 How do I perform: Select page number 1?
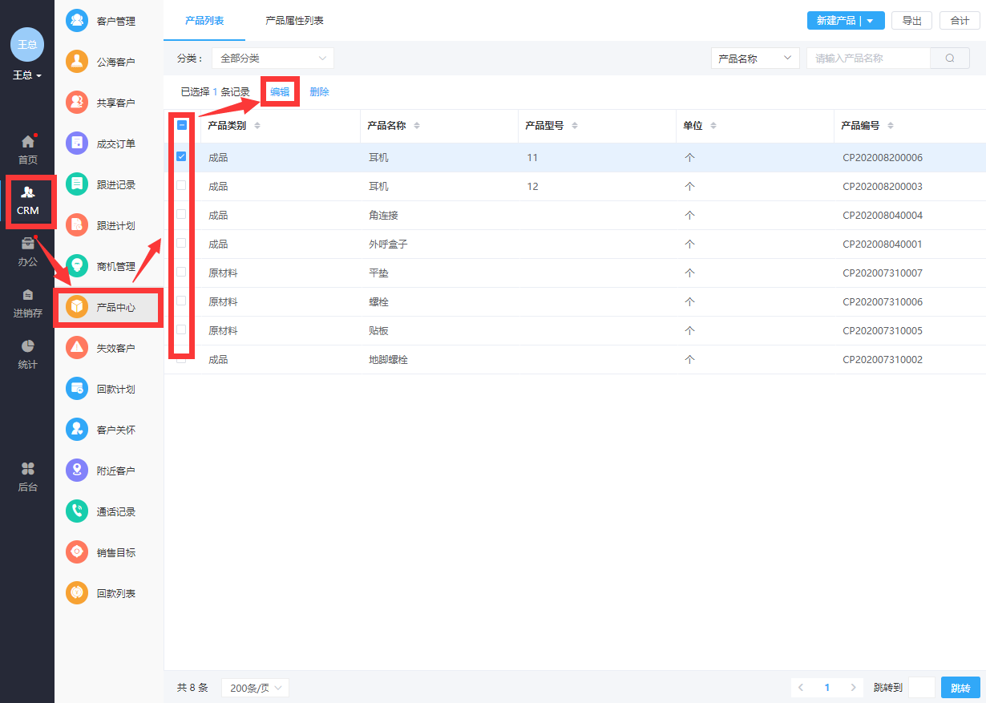pos(827,688)
